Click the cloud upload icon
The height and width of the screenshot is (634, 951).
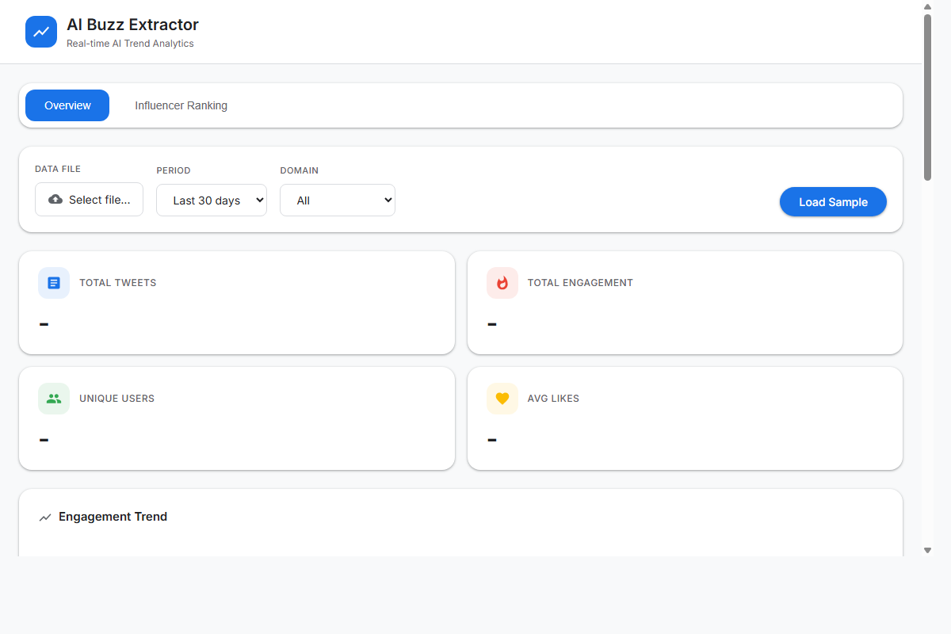[x=55, y=200]
